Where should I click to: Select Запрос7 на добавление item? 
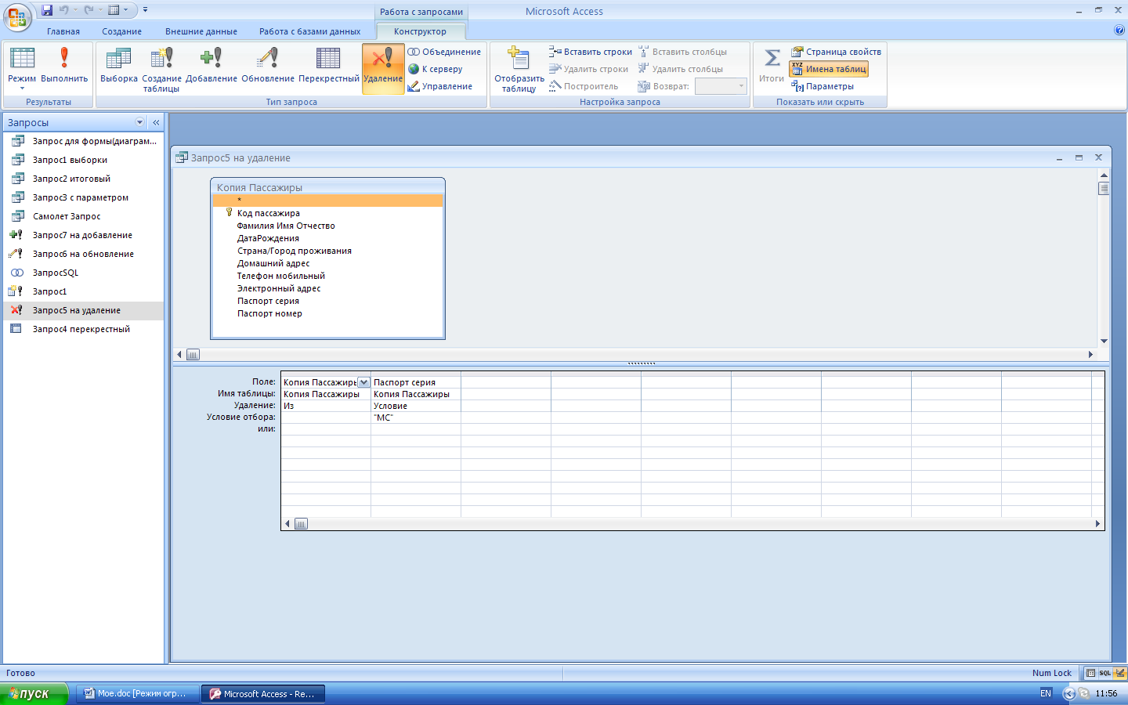point(83,235)
